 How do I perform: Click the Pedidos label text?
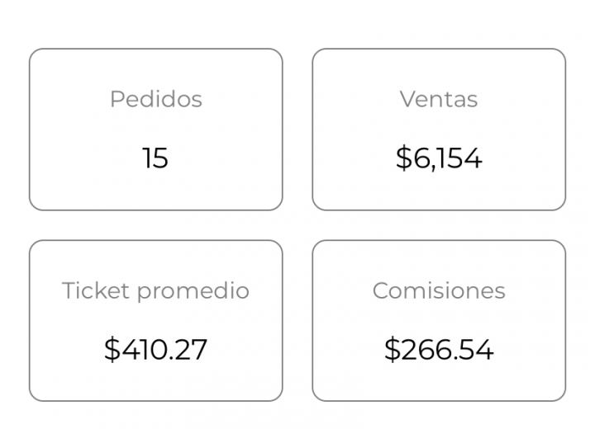pyautogui.click(x=156, y=99)
